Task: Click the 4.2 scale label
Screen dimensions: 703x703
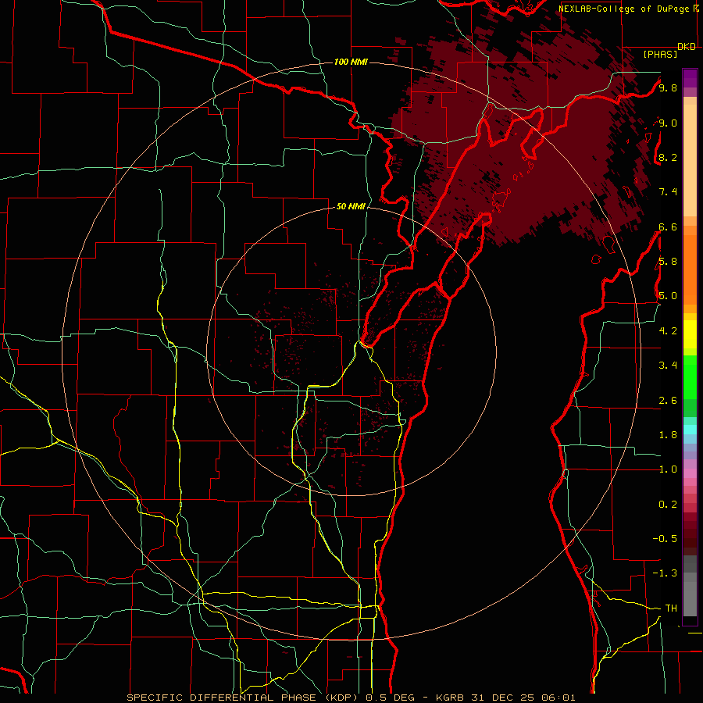Action: pos(668,331)
